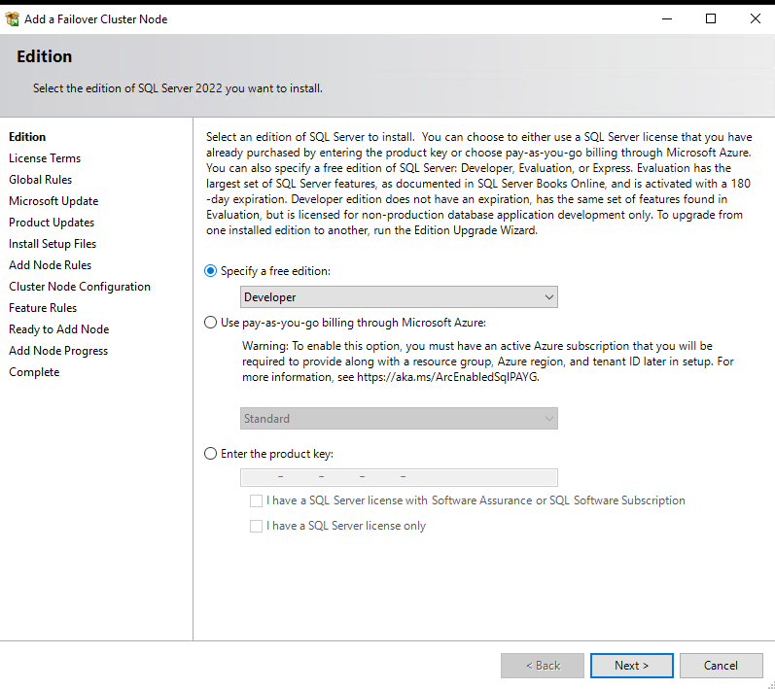This screenshot has height=689, width=775.
Task: Select Complete in the step list
Action: point(34,372)
